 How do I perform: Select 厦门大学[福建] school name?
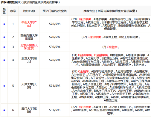(x=29, y=110)
